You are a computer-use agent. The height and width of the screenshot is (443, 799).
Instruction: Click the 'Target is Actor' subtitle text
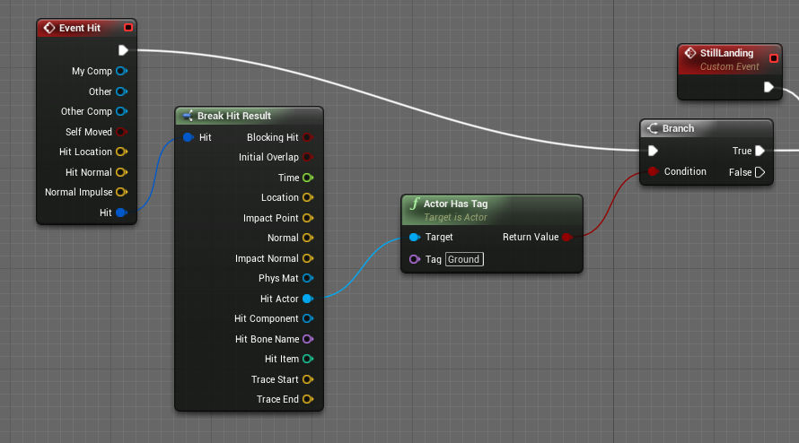tap(455, 217)
